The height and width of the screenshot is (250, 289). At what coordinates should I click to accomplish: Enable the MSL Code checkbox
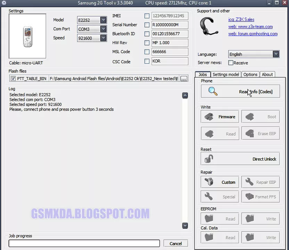[147, 52]
